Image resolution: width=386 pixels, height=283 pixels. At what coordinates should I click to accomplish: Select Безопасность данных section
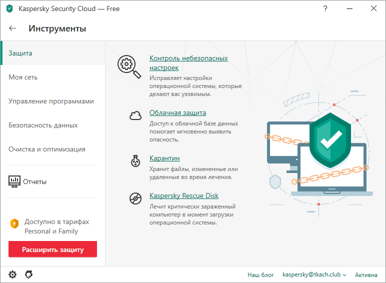click(53, 125)
